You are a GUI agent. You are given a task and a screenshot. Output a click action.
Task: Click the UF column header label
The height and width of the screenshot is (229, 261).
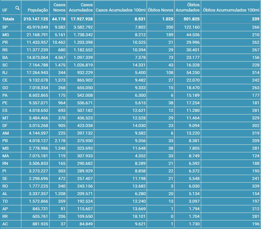pyautogui.click(x=5, y=10)
